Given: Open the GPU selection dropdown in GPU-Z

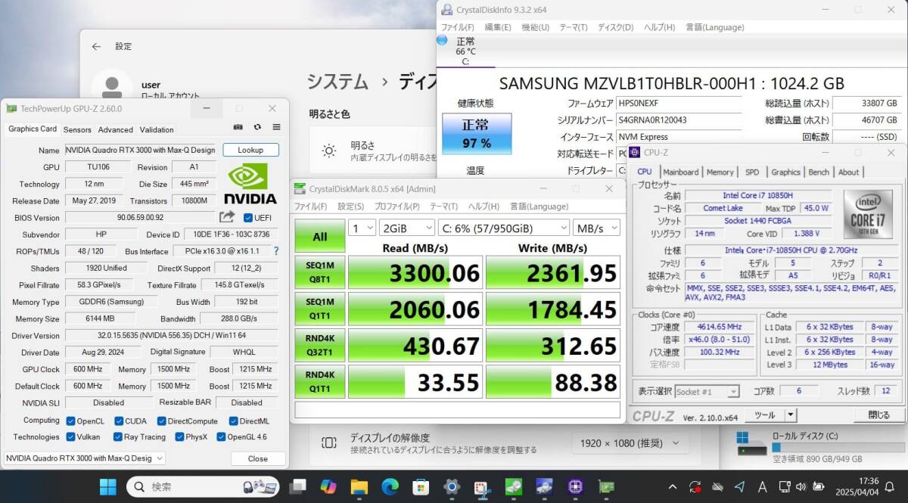Looking at the screenshot, I should pyautogui.click(x=85, y=458).
